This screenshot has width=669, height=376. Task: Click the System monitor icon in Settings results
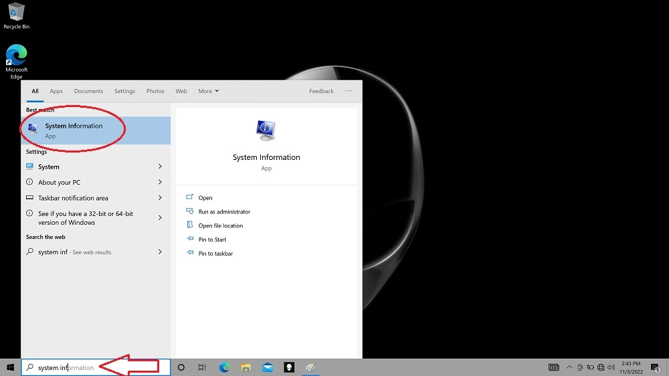point(29,166)
